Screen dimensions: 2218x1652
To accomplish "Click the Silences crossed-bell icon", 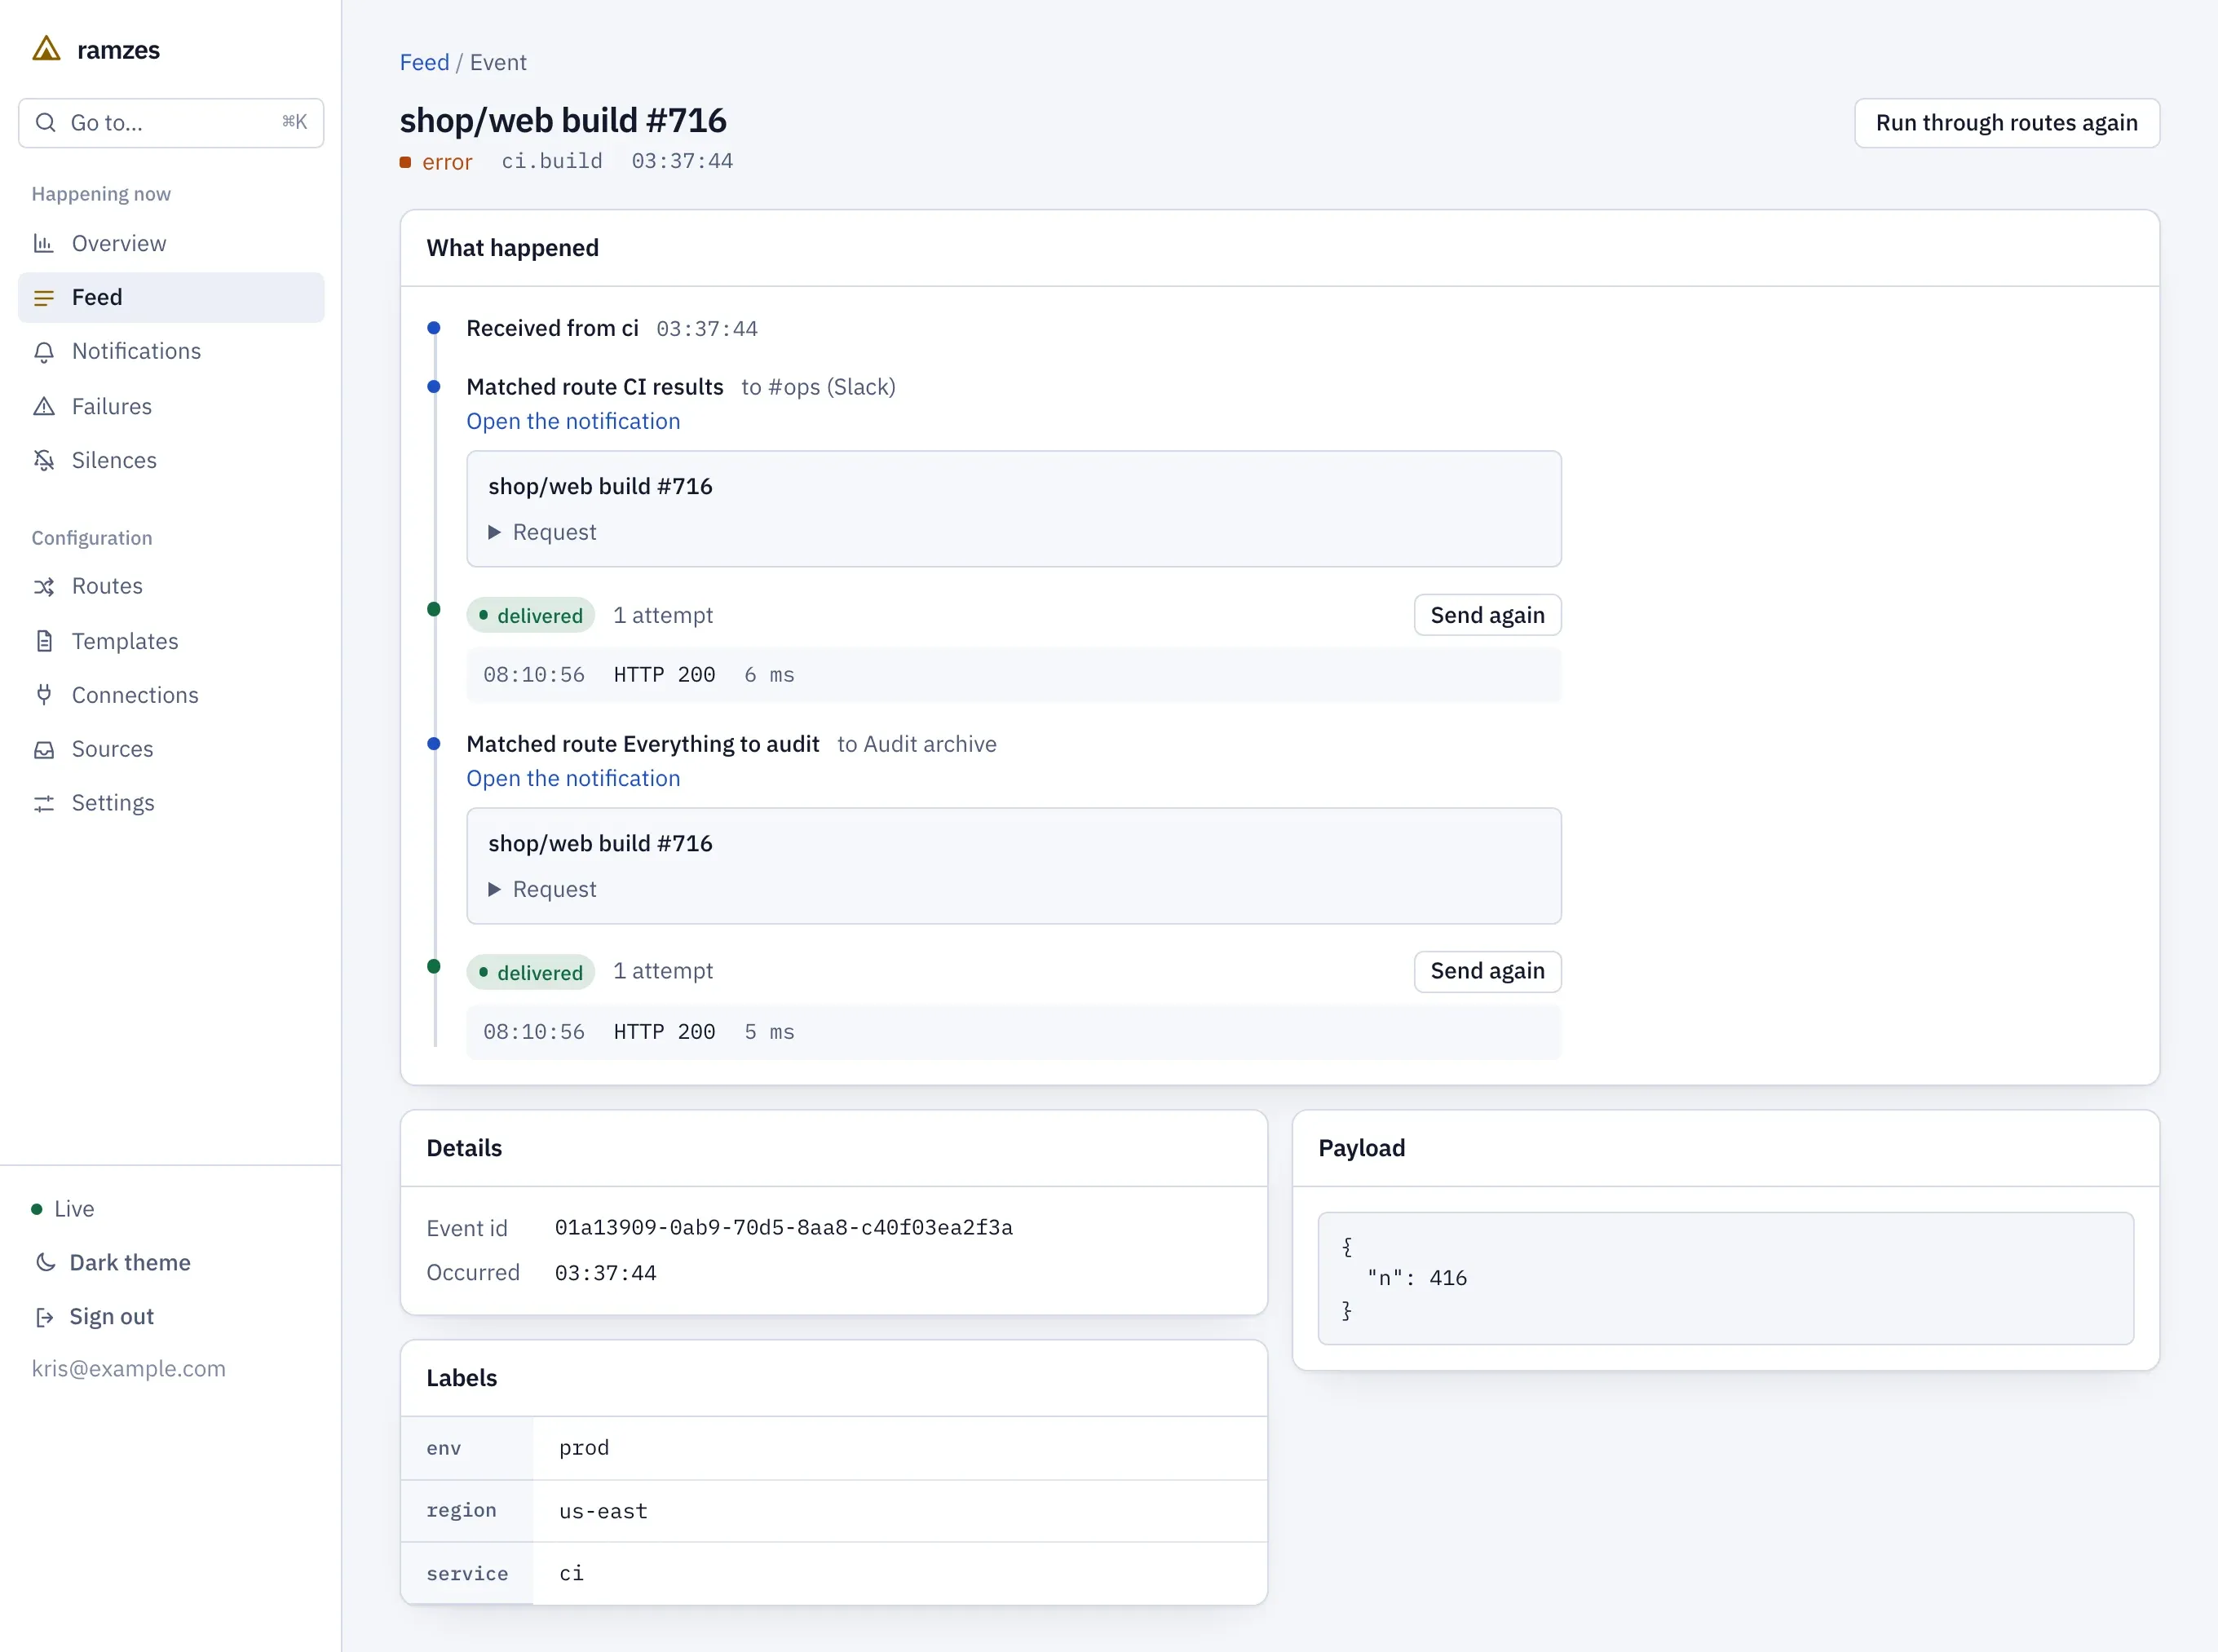I will click(44, 460).
